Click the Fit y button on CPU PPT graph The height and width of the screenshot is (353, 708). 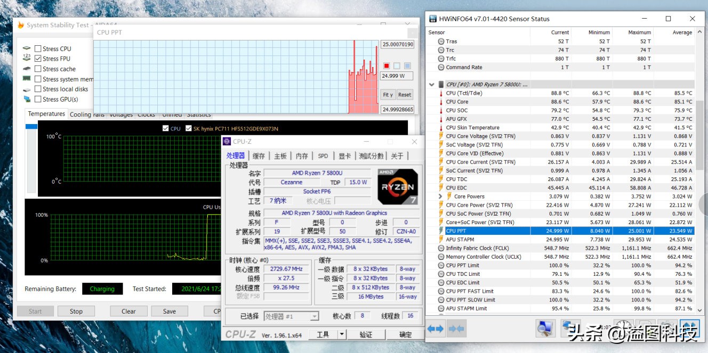[388, 95]
